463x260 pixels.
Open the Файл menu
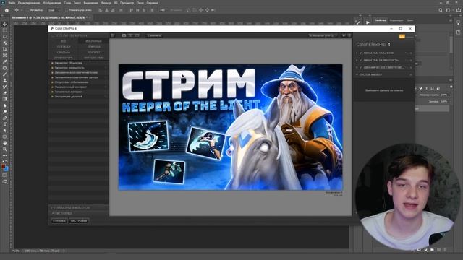(x=12, y=3)
